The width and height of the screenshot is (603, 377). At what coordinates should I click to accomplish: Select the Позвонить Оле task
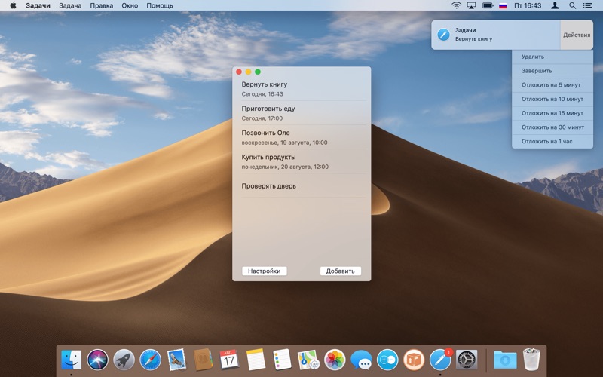tap(301, 137)
